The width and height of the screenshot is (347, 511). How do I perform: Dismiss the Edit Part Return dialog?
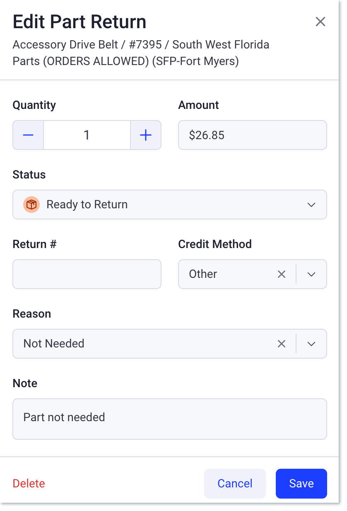(x=320, y=22)
